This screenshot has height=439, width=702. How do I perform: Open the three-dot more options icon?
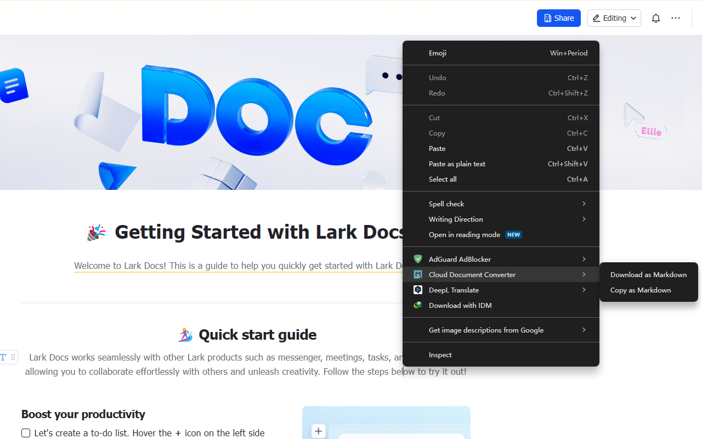[x=675, y=18]
